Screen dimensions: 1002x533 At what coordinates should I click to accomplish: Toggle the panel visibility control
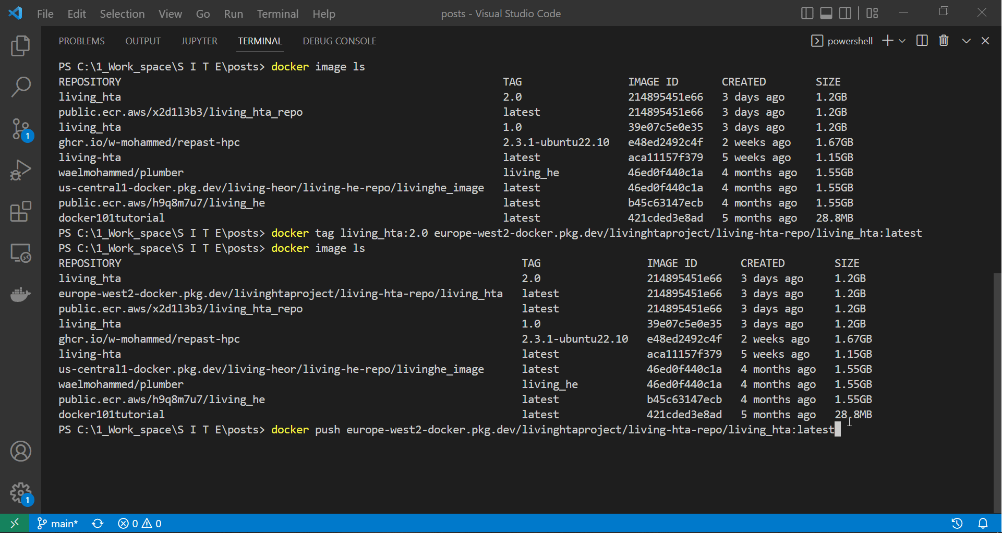826,13
